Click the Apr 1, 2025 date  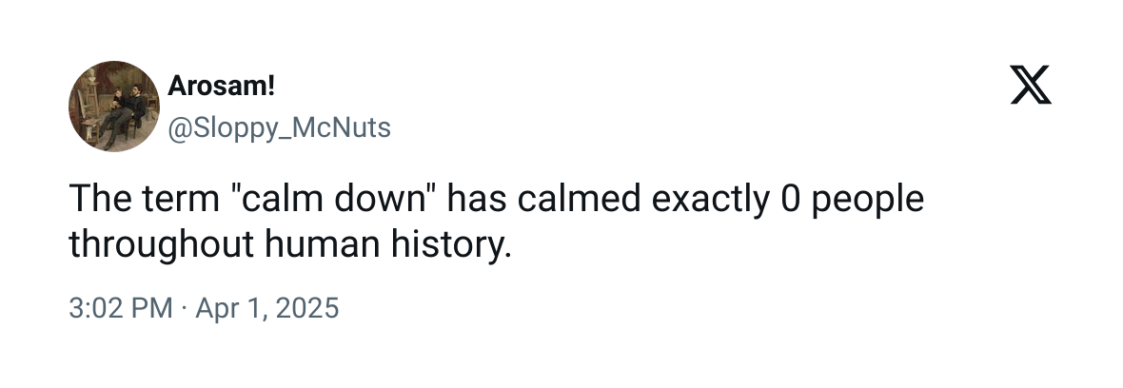(267, 309)
